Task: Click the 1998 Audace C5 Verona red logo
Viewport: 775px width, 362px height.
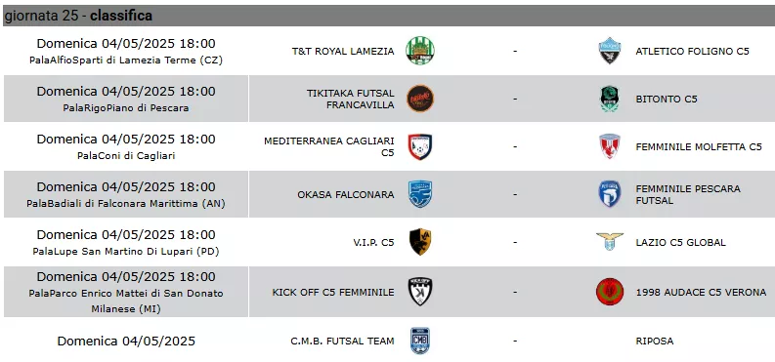Action: click(610, 292)
